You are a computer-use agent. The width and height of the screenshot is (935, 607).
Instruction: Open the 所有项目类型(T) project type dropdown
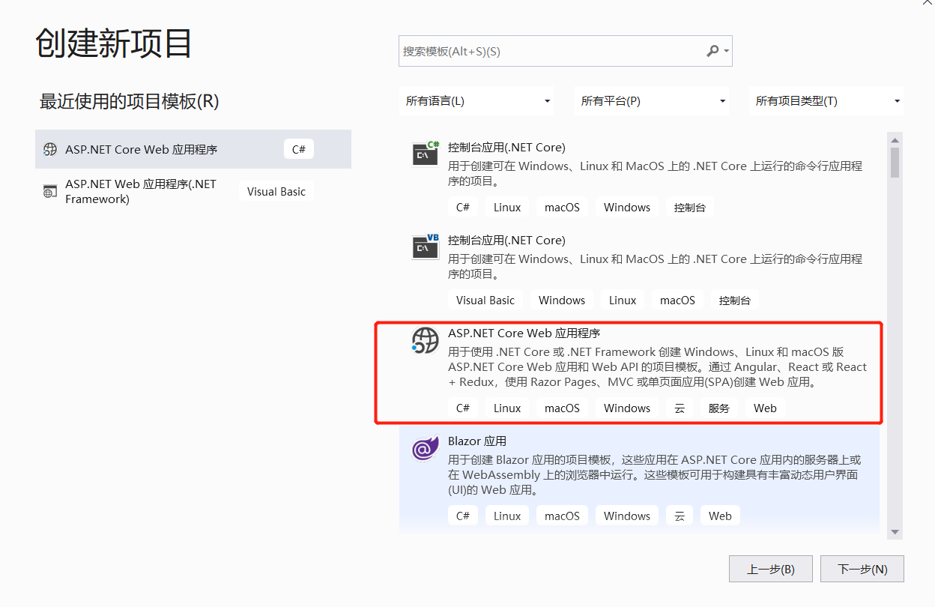click(x=826, y=101)
